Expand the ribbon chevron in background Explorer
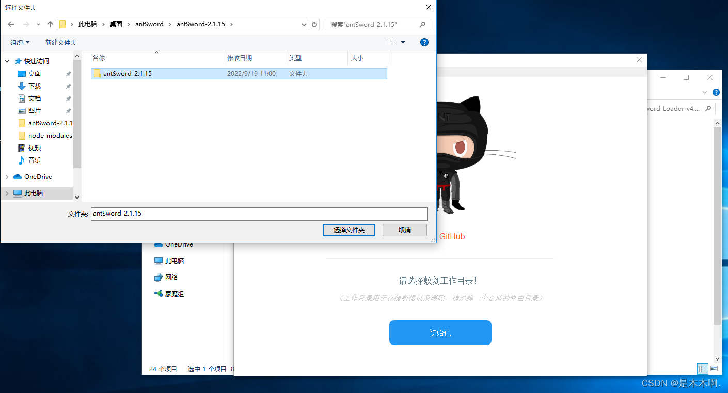Image resolution: width=728 pixels, height=393 pixels. click(705, 92)
